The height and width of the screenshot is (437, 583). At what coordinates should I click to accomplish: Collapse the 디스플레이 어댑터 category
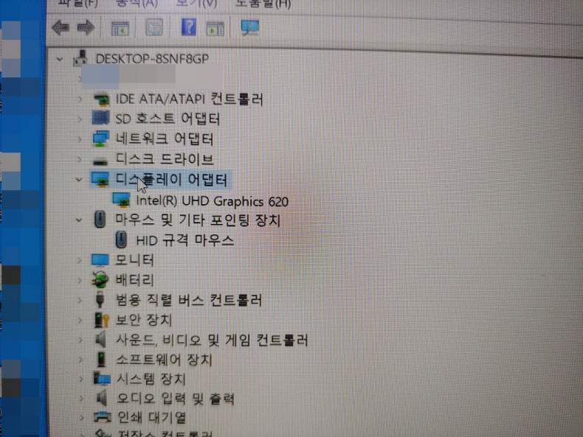(79, 179)
